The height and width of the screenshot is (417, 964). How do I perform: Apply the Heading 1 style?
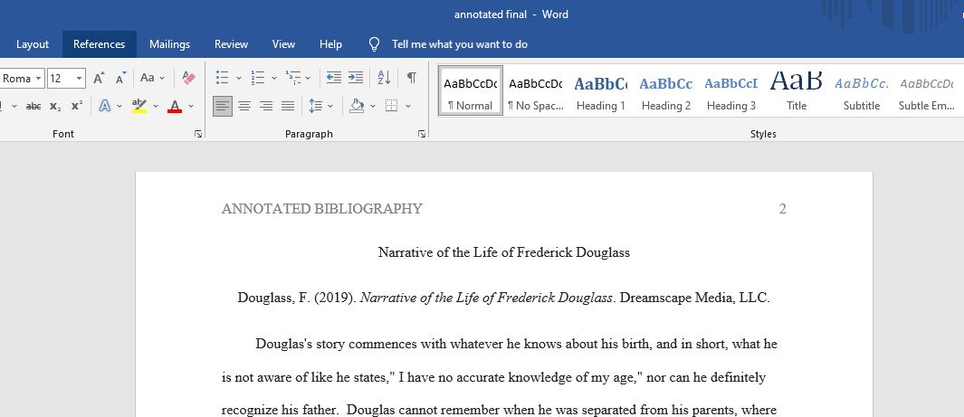[x=601, y=90]
